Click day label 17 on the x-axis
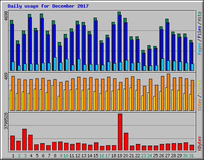The image size is (204, 160). pyautogui.click(x=108, y=156)
